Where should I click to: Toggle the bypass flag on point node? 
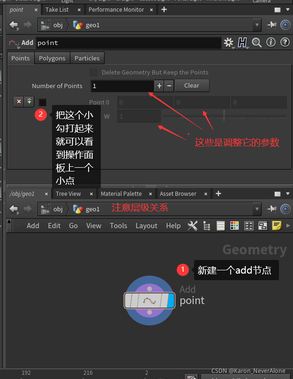coord(129,300)
